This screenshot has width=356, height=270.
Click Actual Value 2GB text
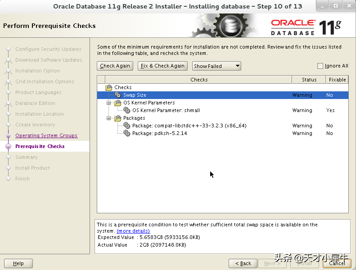142,245
